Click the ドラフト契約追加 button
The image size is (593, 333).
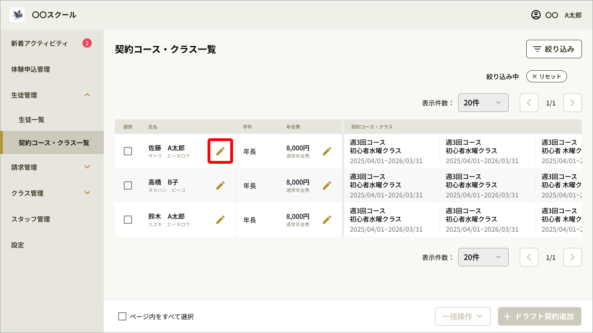click(x=540, y=316)
